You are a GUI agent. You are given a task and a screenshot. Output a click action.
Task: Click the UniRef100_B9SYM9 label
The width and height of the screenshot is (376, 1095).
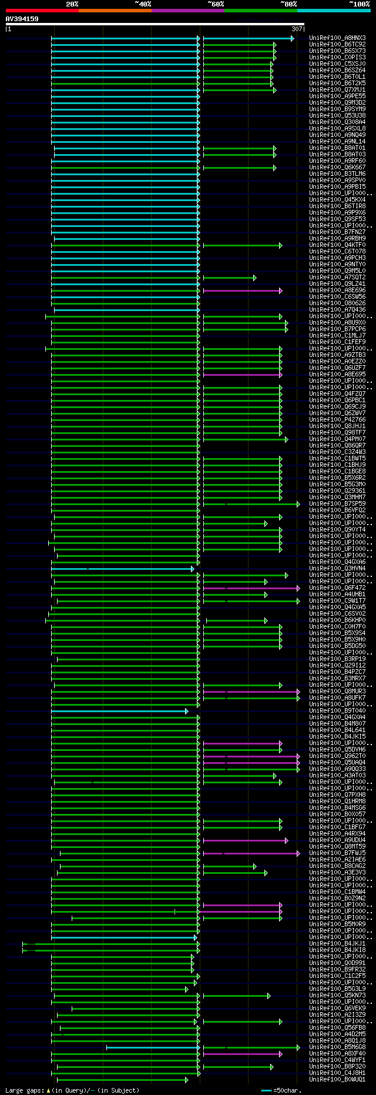click(337, 109)
